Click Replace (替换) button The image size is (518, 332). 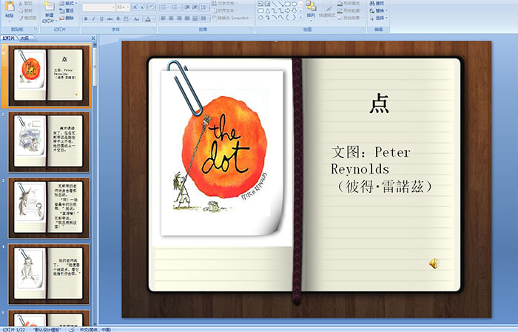tap(379, 10)
